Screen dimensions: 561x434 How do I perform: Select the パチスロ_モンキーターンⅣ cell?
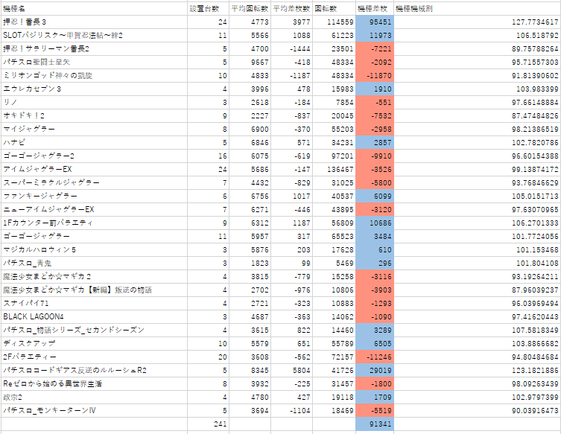pos(94,411)
